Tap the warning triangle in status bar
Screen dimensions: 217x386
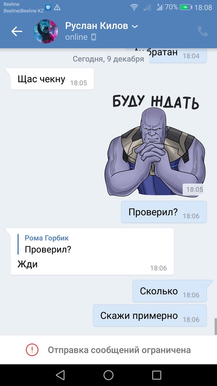tap(57, 8)
